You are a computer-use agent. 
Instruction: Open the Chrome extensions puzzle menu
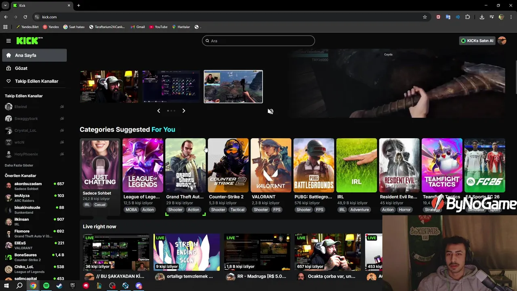(468, 17)
